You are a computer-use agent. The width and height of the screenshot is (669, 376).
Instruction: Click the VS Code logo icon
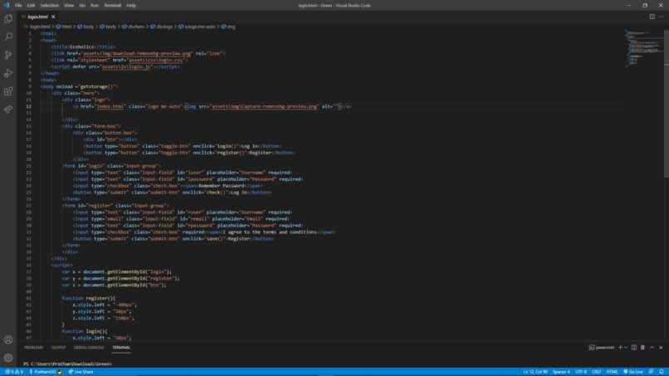pyautogui.click(x=6, y=5)
